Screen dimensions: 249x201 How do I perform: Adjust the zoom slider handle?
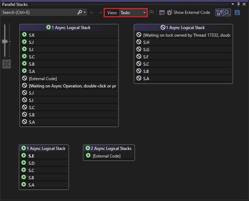pyautogui.click(x=5, y=41)
